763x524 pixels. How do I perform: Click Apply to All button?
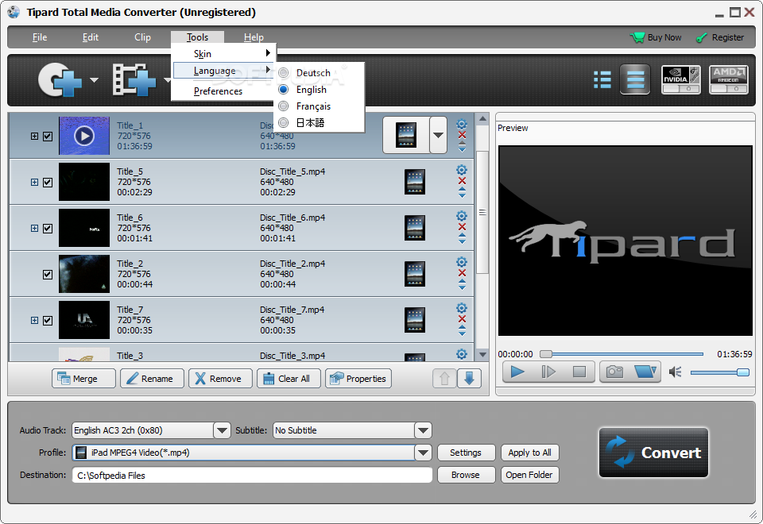[530, 453]
